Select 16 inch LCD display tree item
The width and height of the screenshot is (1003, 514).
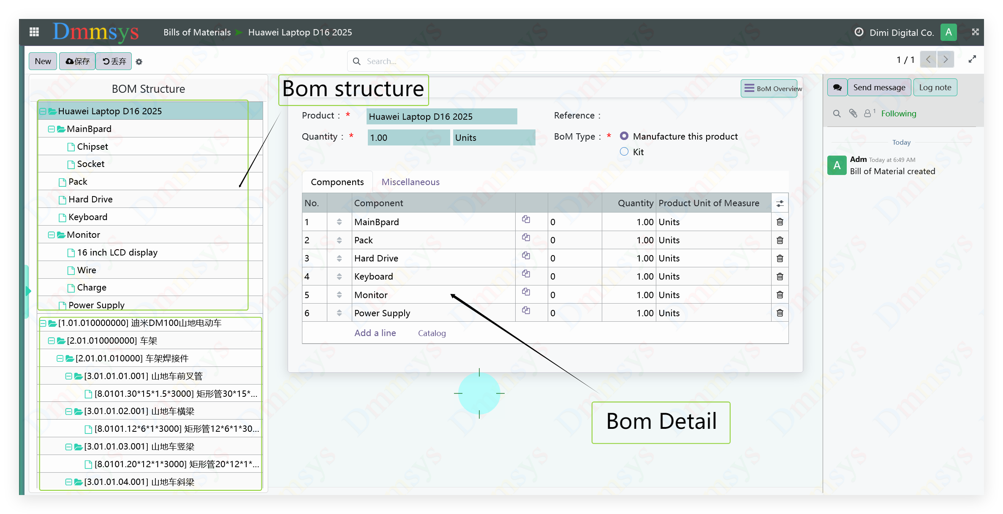click(117, 253)
